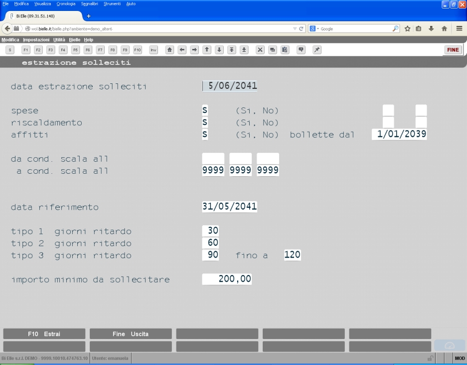Select the riscaldamento Si/No field
Screen dimensions: 467x365
click(x=205, y=122)
